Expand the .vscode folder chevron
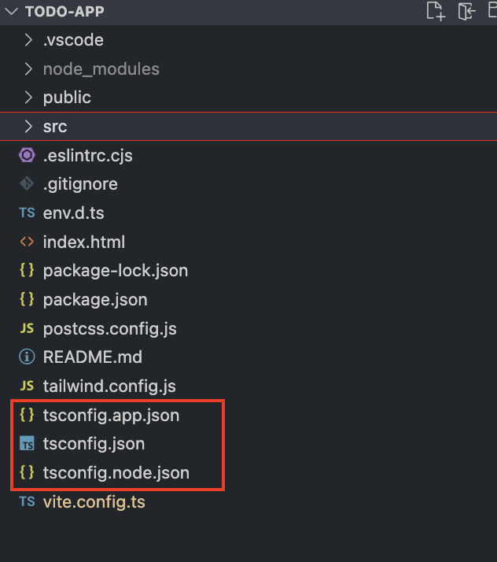 [x=28, y=40]
